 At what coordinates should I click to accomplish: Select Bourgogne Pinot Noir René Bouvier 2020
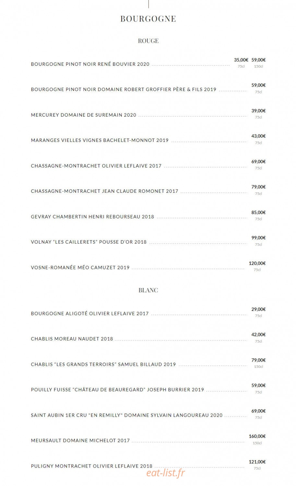90,64
